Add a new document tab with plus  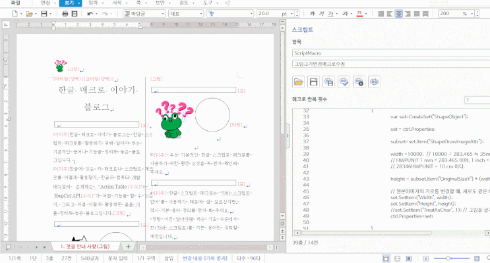(x=128, y=247)
